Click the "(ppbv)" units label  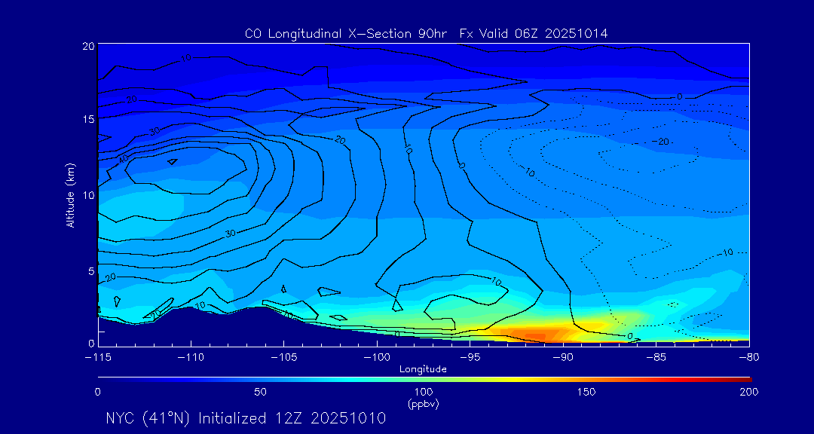tap(423, 404)
